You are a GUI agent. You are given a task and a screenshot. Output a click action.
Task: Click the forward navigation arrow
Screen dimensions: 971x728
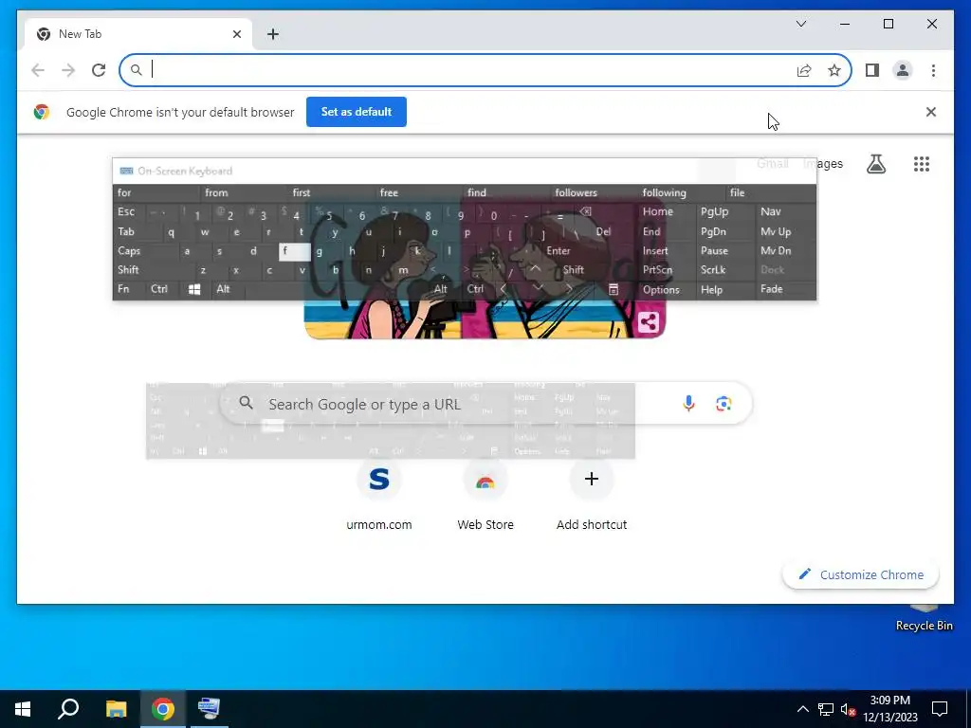68,70
